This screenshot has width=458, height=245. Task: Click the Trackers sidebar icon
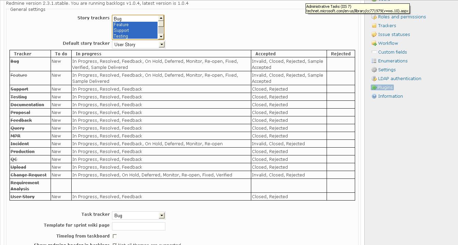(x=374, y=26)
